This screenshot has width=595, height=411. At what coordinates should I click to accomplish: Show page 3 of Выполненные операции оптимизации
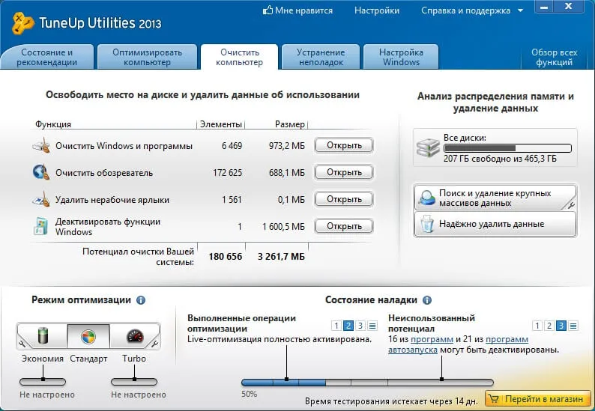click(x=360, y=326)
